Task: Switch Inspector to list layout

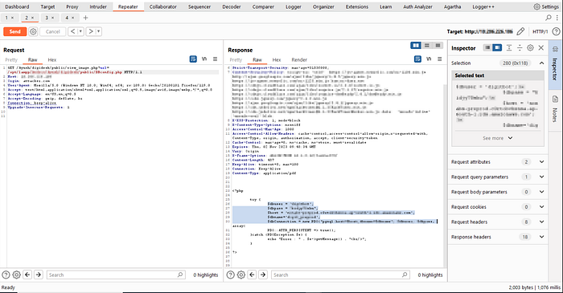Action: coord(487,47)
